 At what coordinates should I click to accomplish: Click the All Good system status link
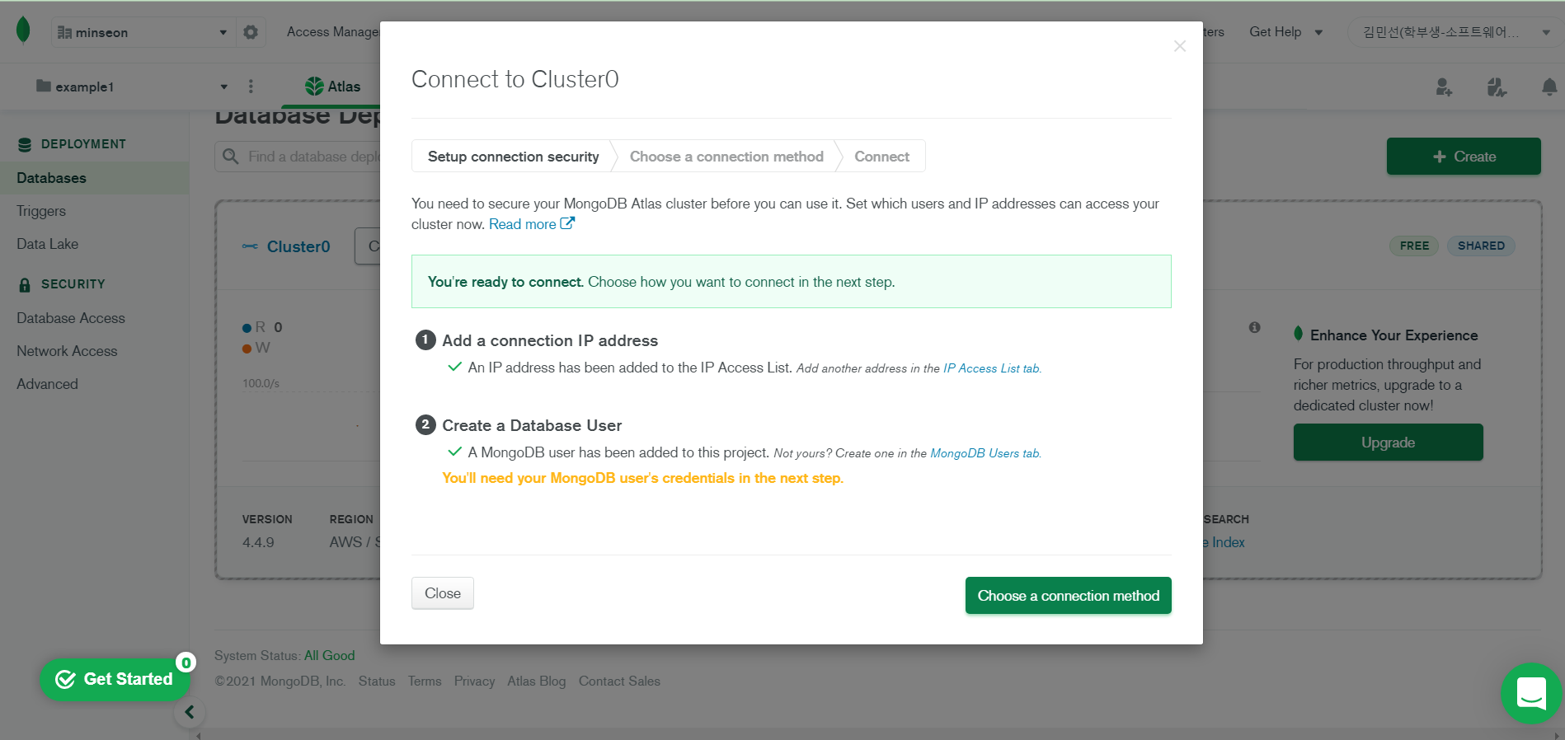point(329,656)
